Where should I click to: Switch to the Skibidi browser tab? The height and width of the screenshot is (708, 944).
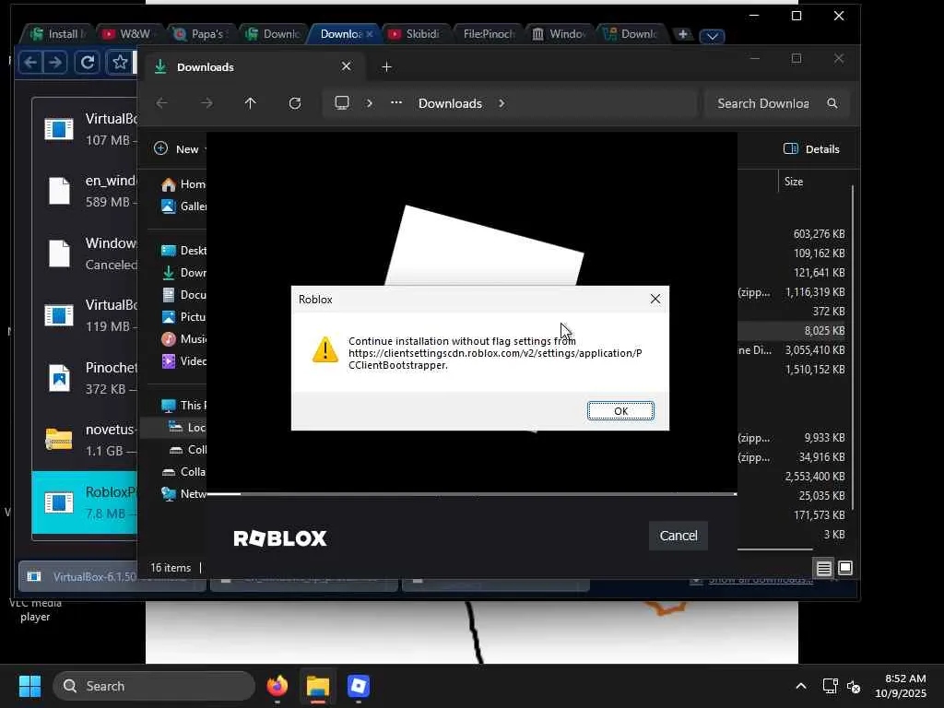(x=415, y=34)
